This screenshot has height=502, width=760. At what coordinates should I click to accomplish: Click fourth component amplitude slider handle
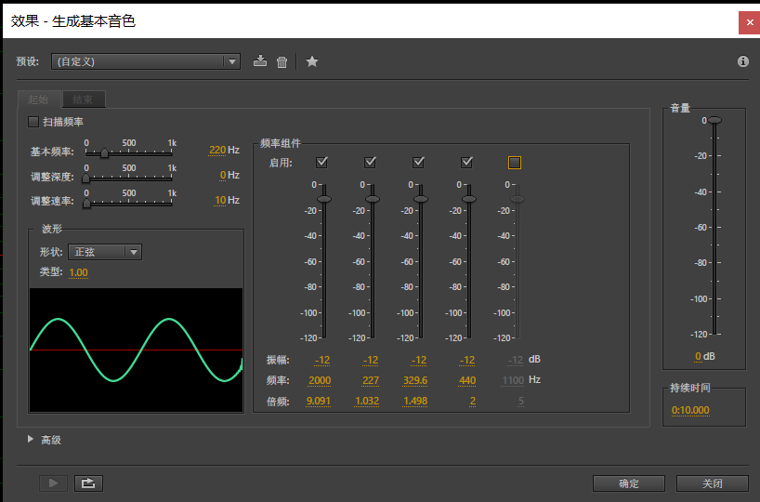tap(468, 199)
